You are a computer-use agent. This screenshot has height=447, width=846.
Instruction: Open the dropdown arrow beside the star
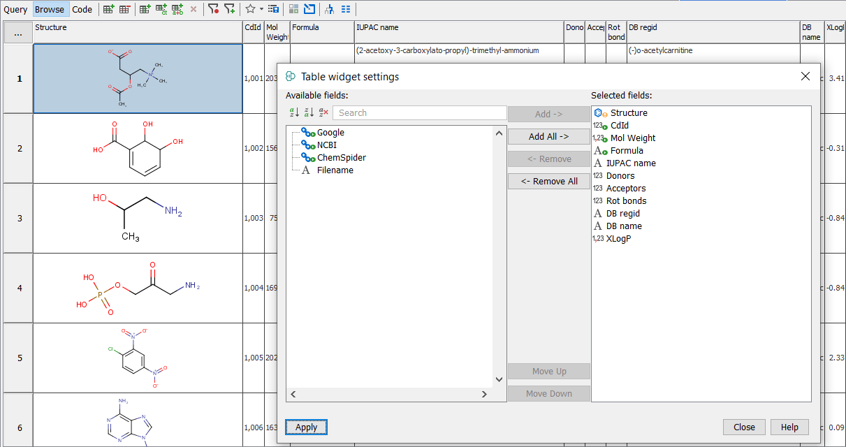261,9
